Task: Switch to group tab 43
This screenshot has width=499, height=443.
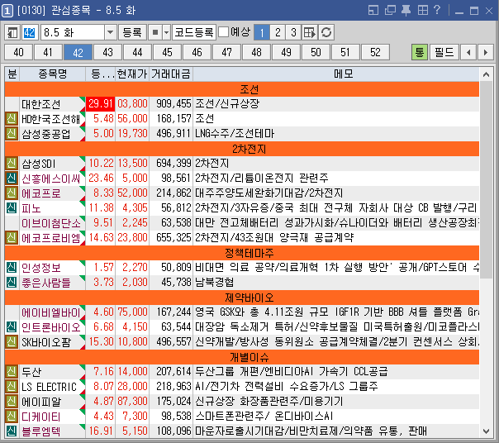Action: [107, 52]
